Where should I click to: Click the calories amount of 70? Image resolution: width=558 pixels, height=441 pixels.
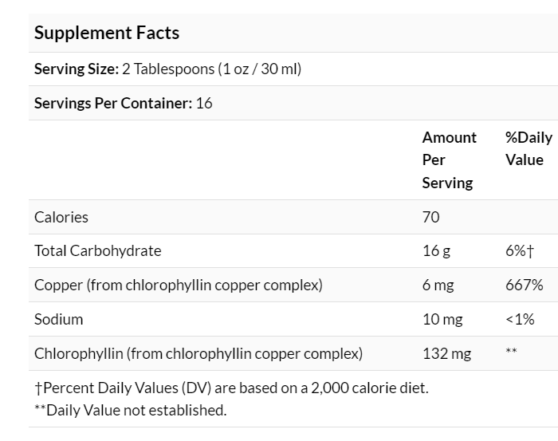point(431,217)
